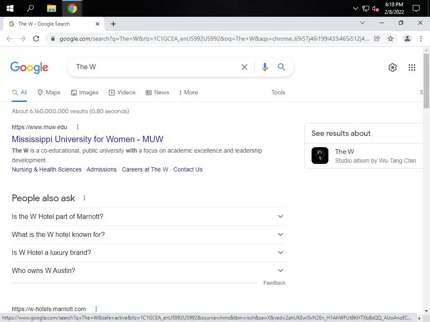Screen dimensions: 430x322
Task: Open Chrome's tab search dropdown
Action: 362,23
